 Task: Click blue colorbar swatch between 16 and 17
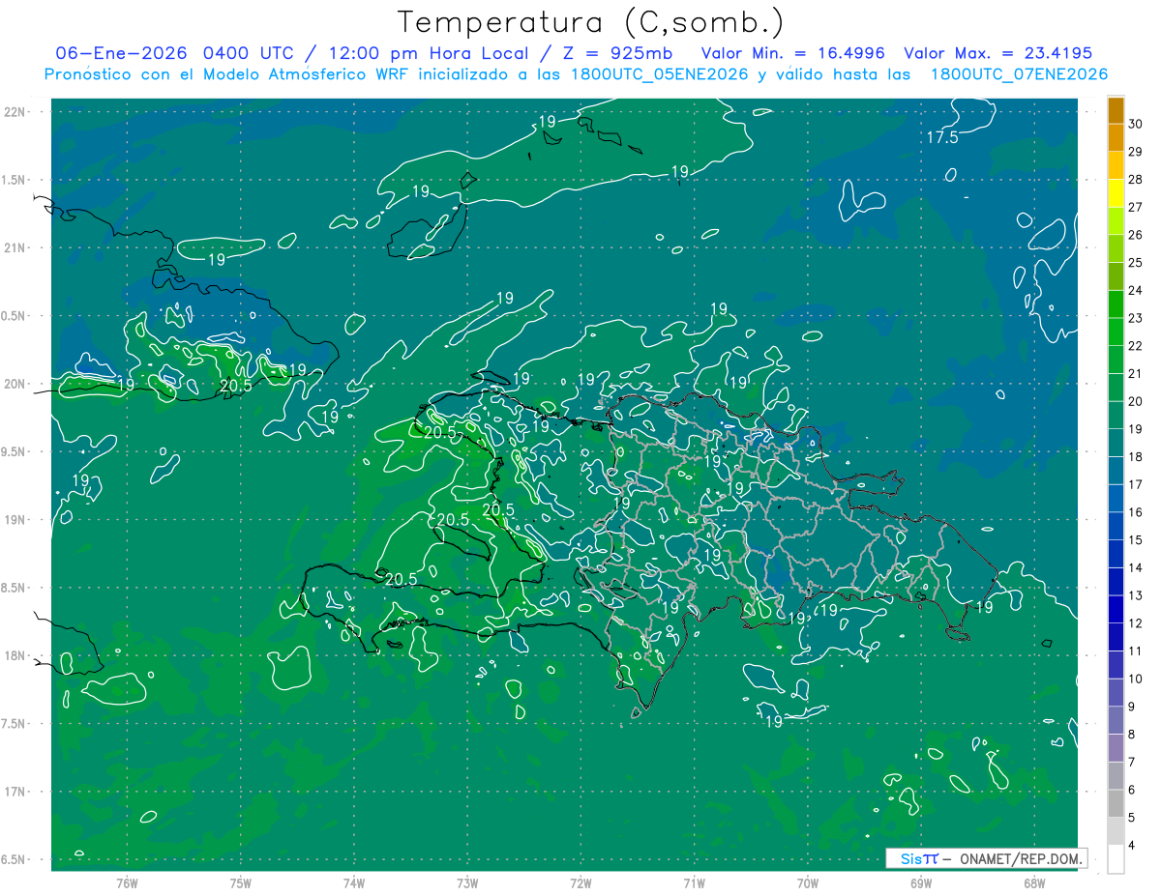pyautogui.click(x=1116, y=499)
